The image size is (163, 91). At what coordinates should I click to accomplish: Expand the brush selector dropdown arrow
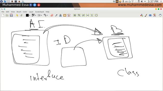[x=36, y=15]
